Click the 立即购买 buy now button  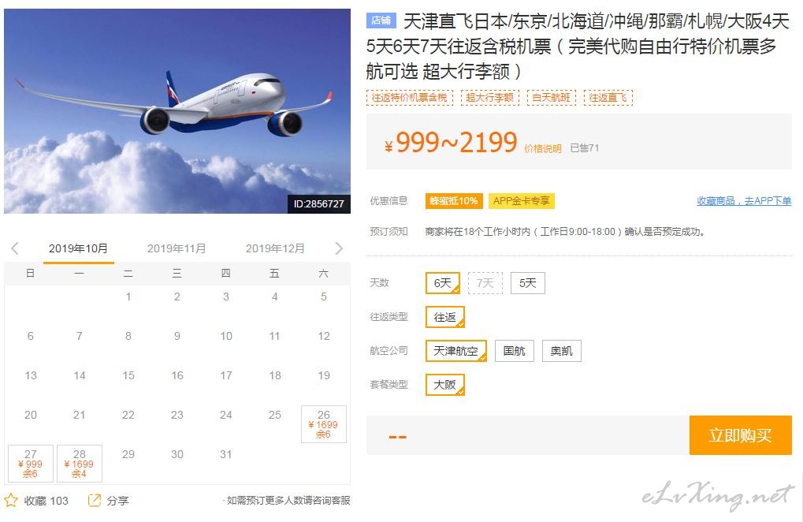tap(740, 435)
